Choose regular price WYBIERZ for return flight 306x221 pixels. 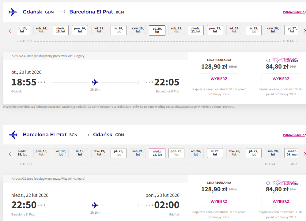[x=219, y=201]
